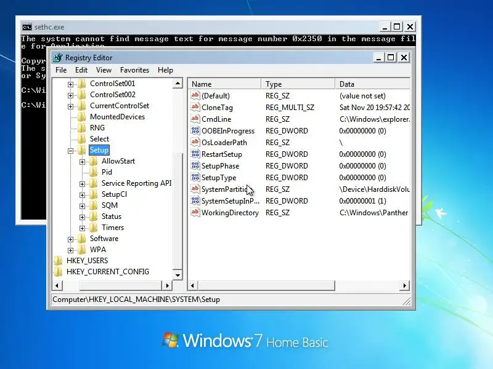Click the SQM subkey folder icon
The height and width of the screenshot is (369, 493).
pyautogui.click(x=94, y=205)
